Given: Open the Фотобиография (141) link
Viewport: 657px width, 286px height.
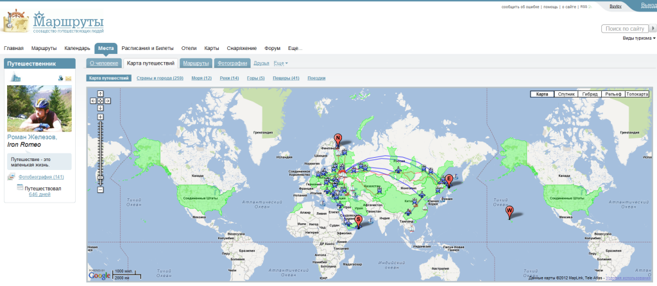Looking at the screenshot, I should point(41,177).
